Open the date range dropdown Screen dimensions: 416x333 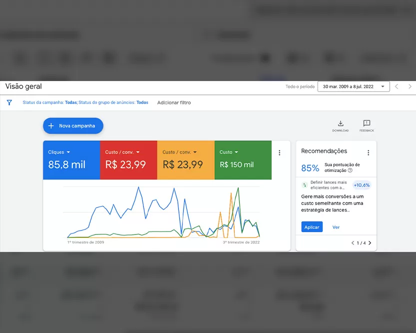coord(354,86)
